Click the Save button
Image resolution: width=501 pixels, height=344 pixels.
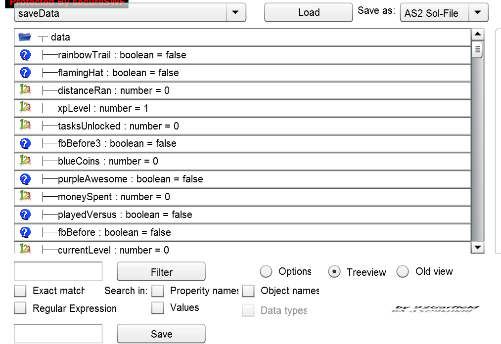[x=161, y=334]
